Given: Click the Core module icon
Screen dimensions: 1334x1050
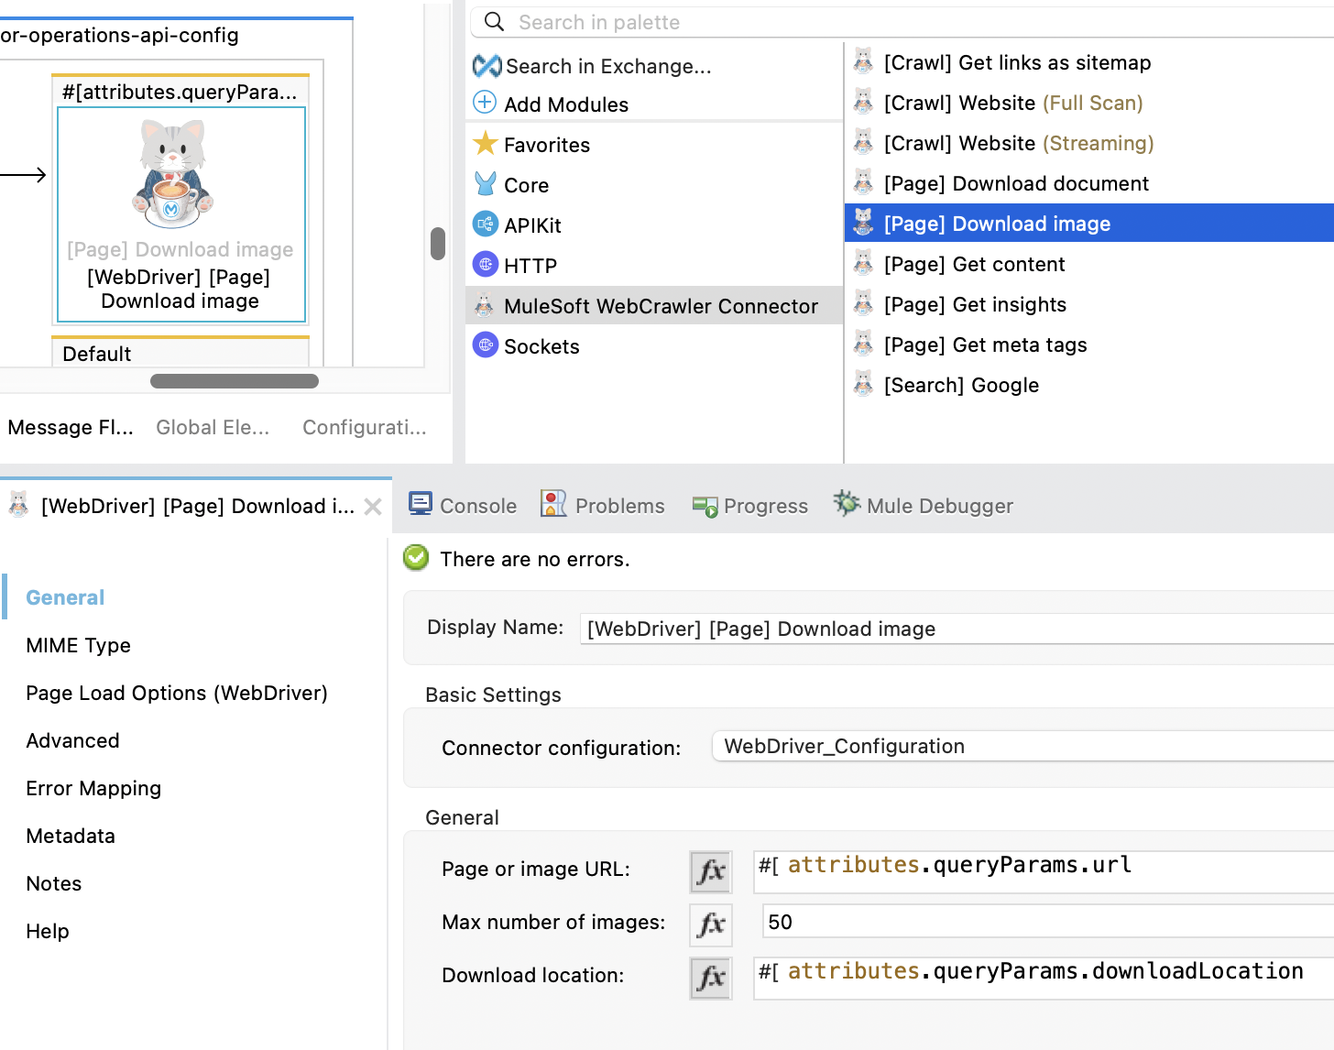Looking at the screenshot, I should pos(485,183).
